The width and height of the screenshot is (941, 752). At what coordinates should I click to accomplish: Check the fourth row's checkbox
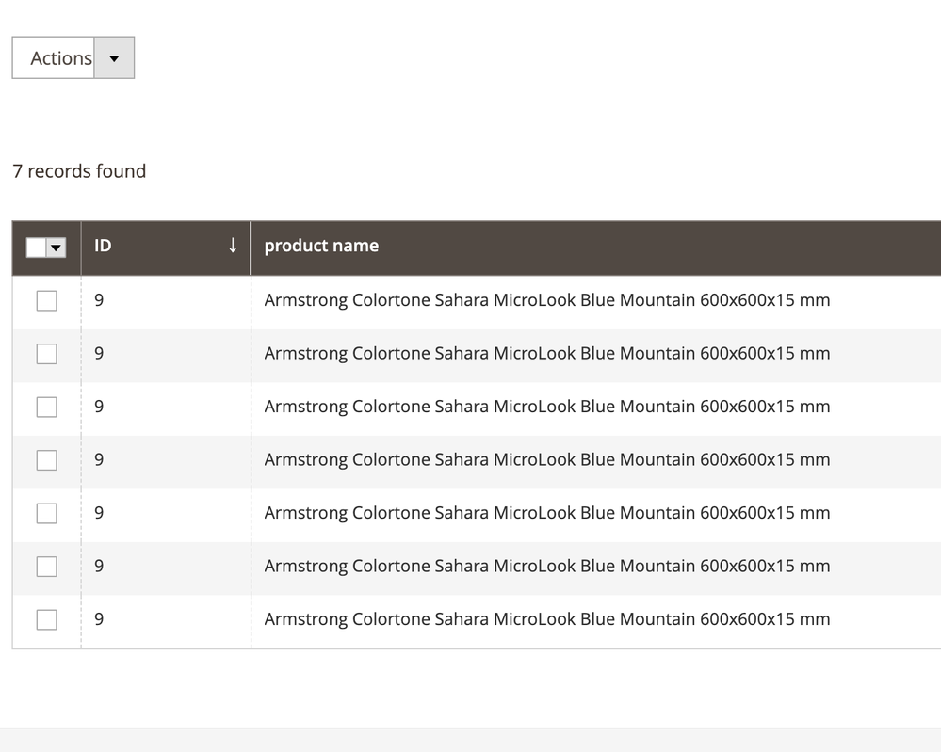[47, 460]
